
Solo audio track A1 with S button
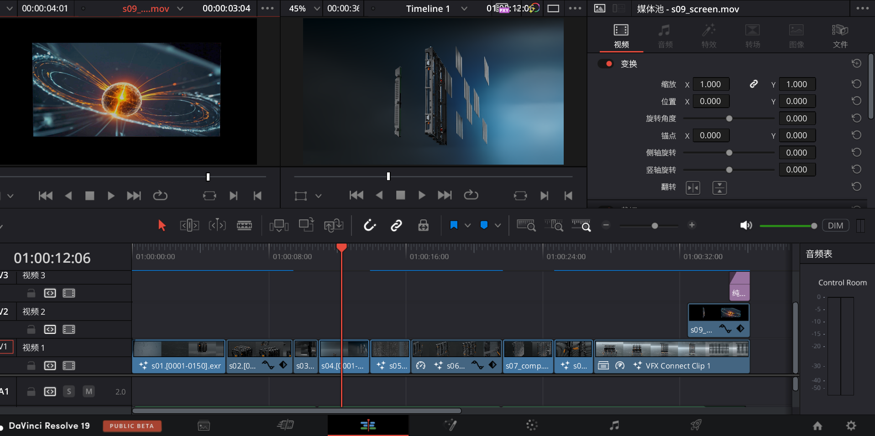coord(69,391)
